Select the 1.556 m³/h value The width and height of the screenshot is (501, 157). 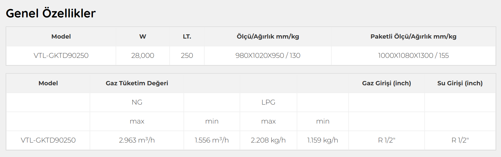click(x=212, y=140)
